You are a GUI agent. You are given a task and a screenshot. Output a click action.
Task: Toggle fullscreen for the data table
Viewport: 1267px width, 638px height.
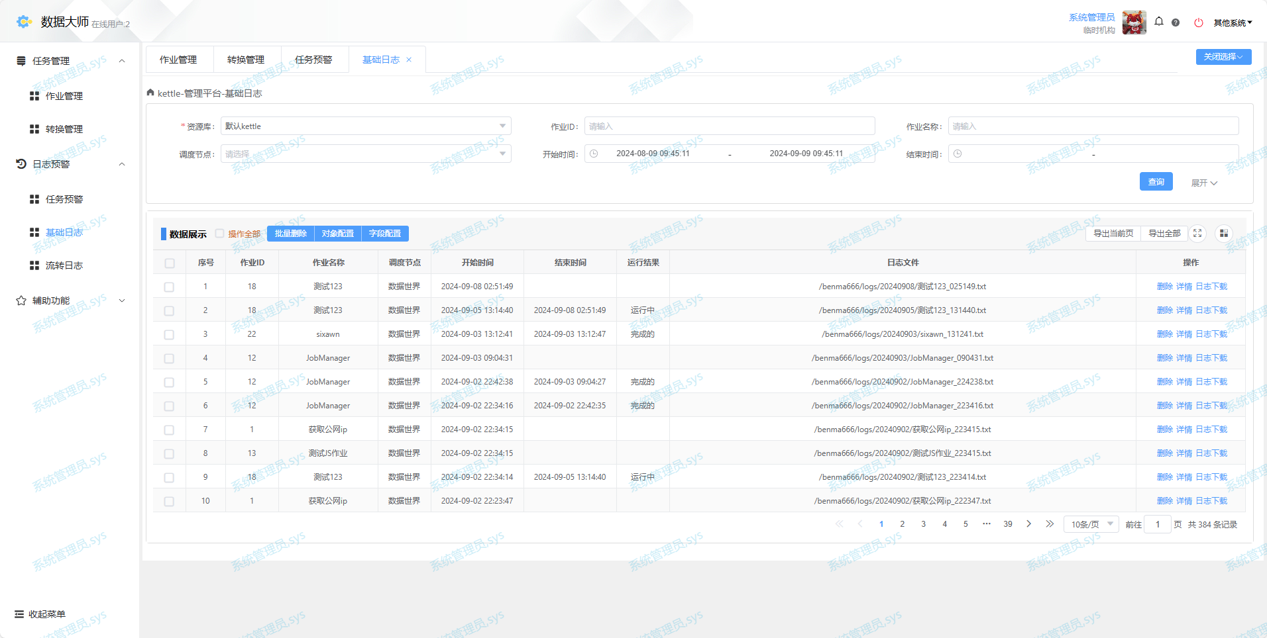(1197, 233)
